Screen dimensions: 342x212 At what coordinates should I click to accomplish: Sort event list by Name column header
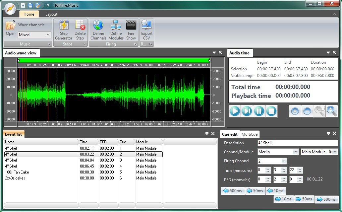tap(41, 142)
